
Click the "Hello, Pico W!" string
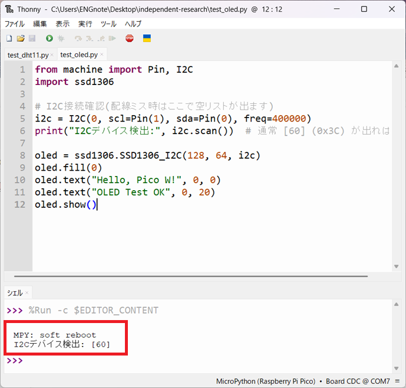pos(137,180)
